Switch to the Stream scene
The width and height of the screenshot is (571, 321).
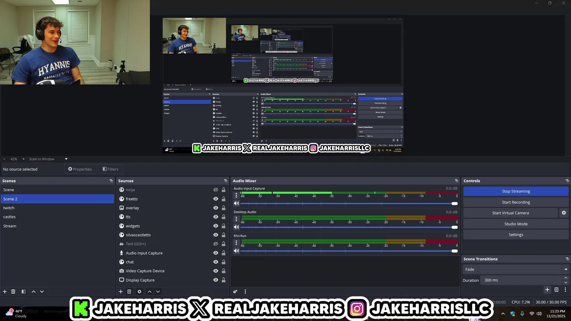pyautogui.click(x=57, y=226)
